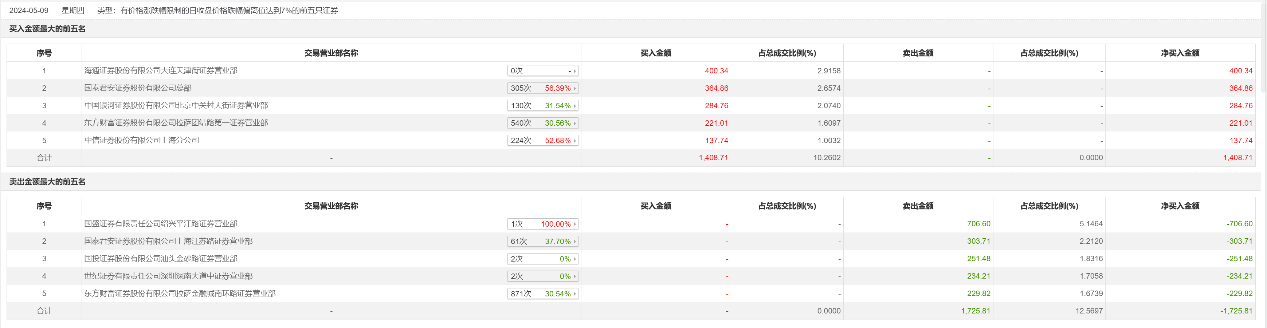Expand the 2次 0% box for 国投证券

pyautogui.click(x=542, y=259)
